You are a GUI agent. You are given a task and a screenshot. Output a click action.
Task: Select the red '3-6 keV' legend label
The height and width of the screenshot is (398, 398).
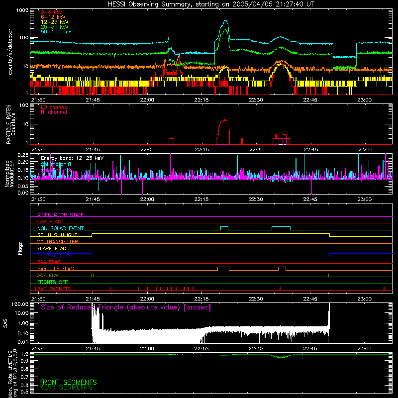coord(52,12)
